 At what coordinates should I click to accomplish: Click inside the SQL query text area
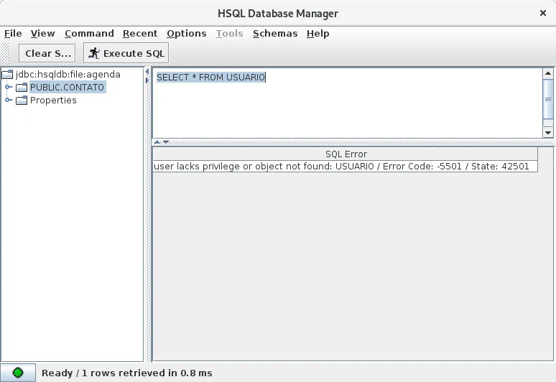345,108
